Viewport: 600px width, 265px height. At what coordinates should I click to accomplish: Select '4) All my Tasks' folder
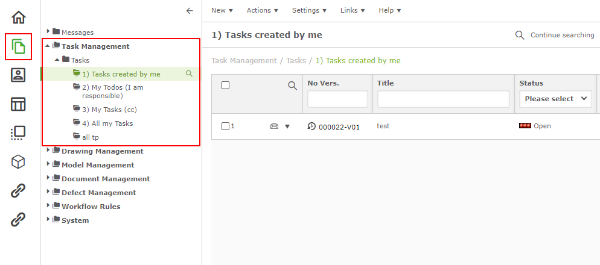tap(107, 123)
